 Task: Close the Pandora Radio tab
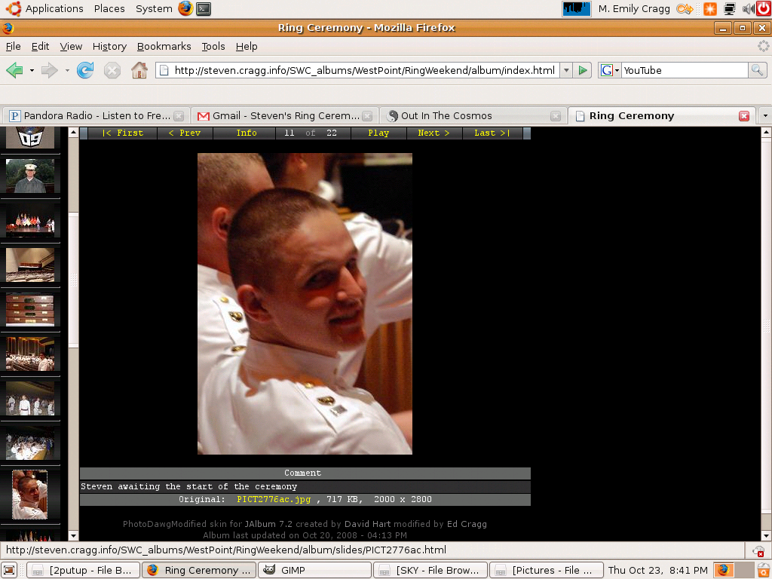pyautogui.click(x=179, y=116)
